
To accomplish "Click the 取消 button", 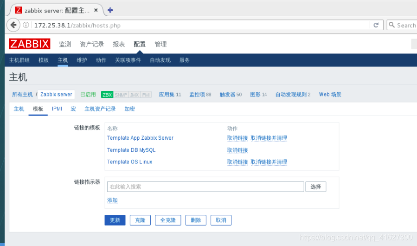I will pos(221,220).
